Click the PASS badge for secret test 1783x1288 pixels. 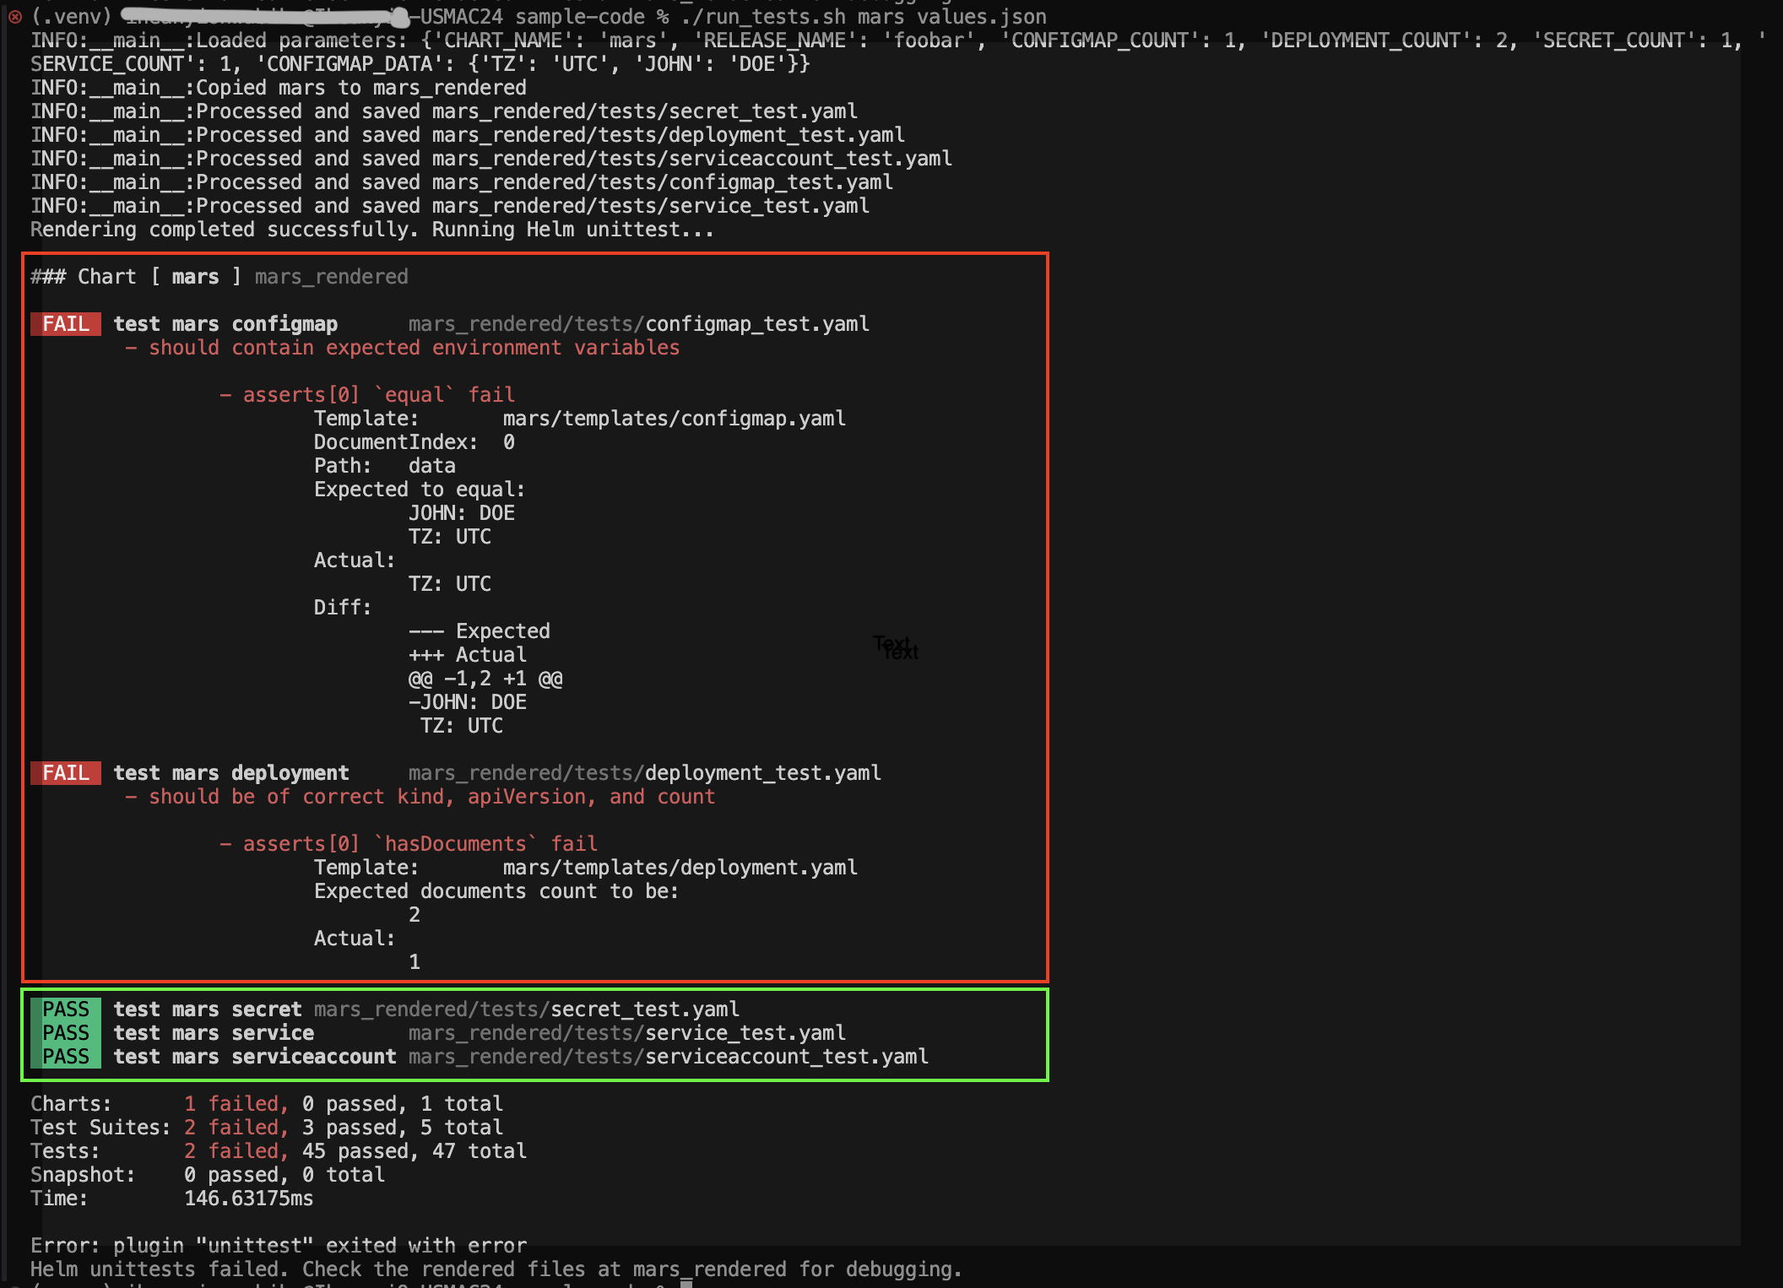tap(65, 1009)
